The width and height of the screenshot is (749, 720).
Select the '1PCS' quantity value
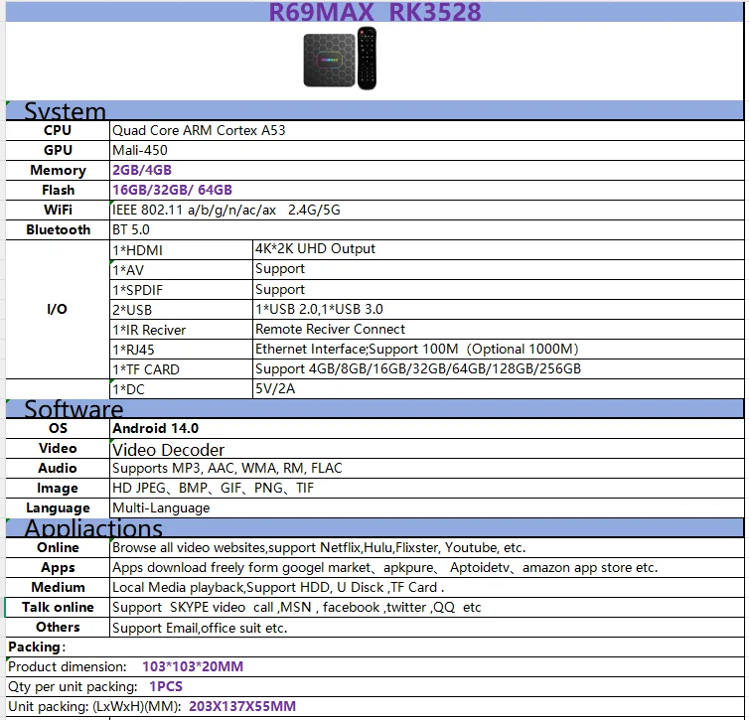[x=166, y=686]
